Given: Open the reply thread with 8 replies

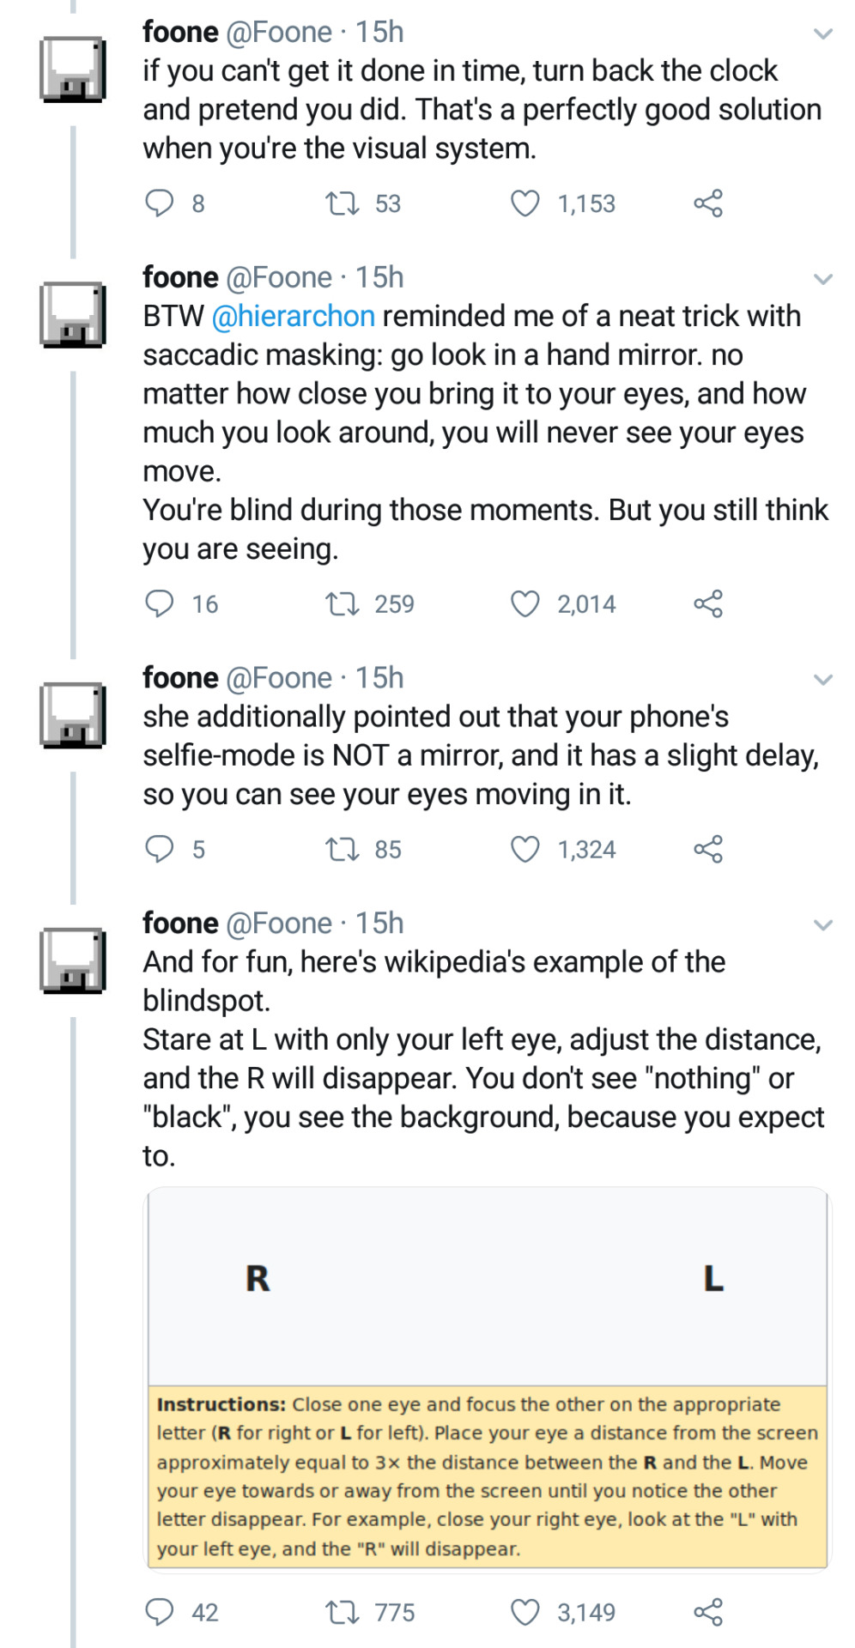Looking at the screenshot, I should [160, 203].
